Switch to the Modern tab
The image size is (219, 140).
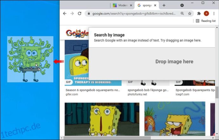(x=120, y=5)
